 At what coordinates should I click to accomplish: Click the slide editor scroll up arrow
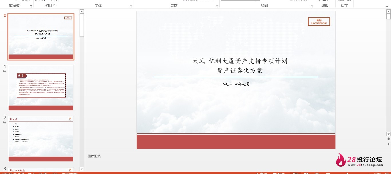[x=388, y=12]
